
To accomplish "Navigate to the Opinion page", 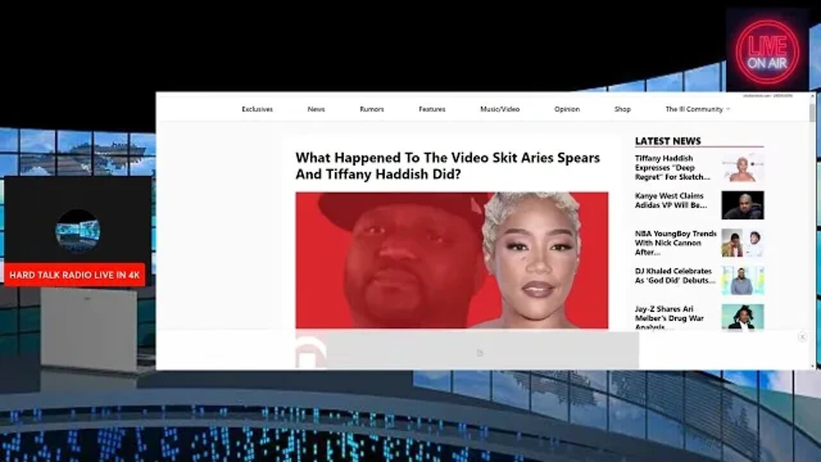I will (x=567, y=109).
